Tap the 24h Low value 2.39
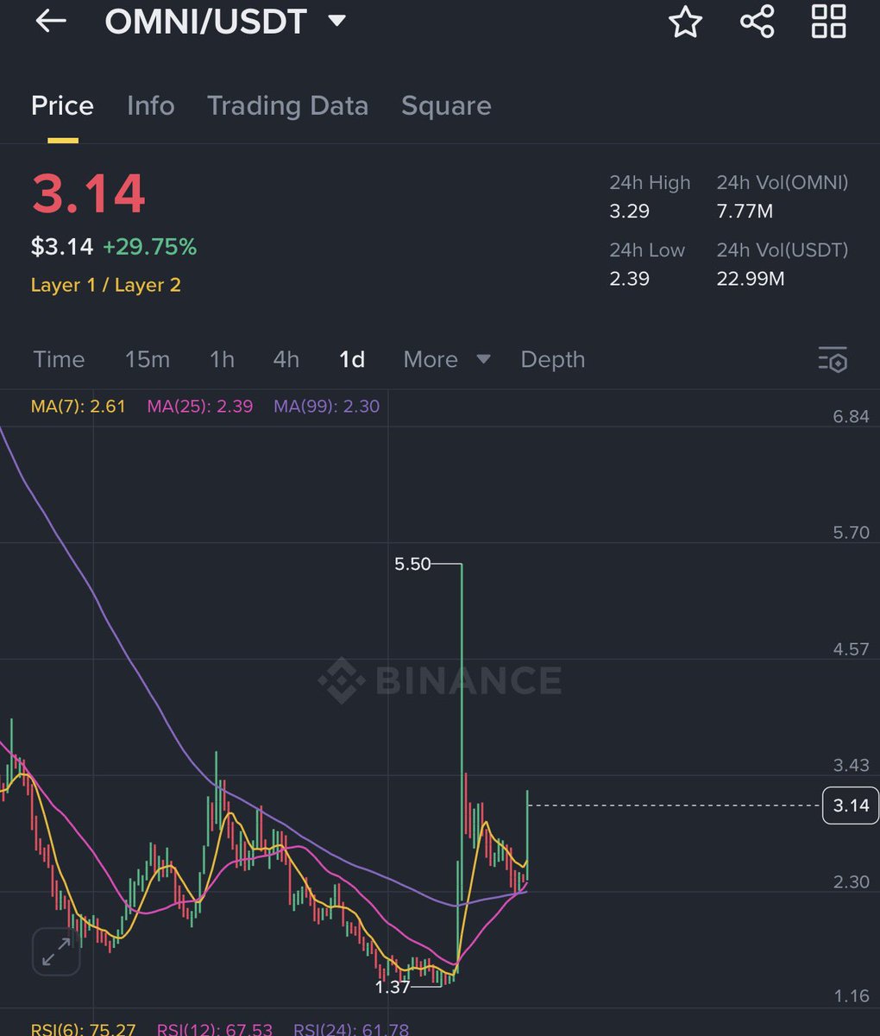The image size is (880, 1036). [630, 278]
